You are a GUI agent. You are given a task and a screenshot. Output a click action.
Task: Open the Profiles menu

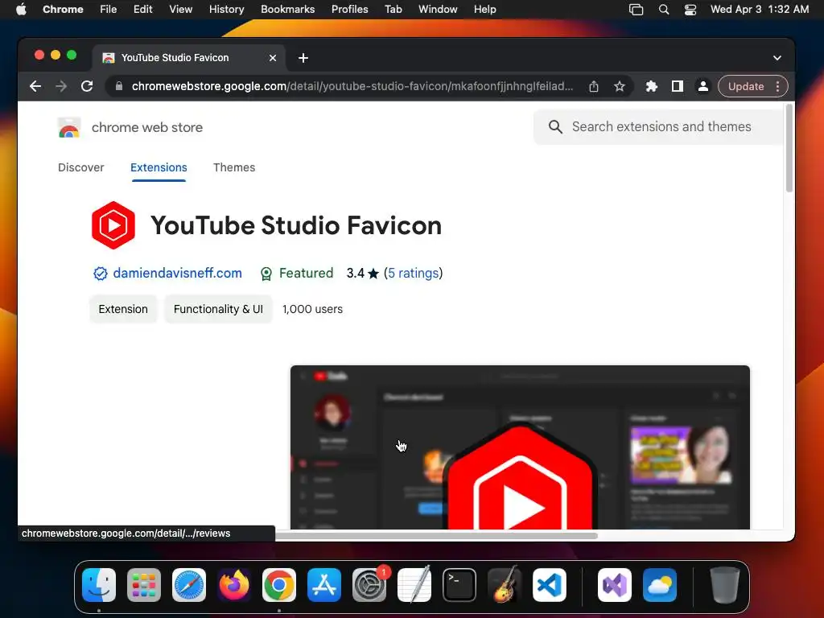click(x=349, y=10)
